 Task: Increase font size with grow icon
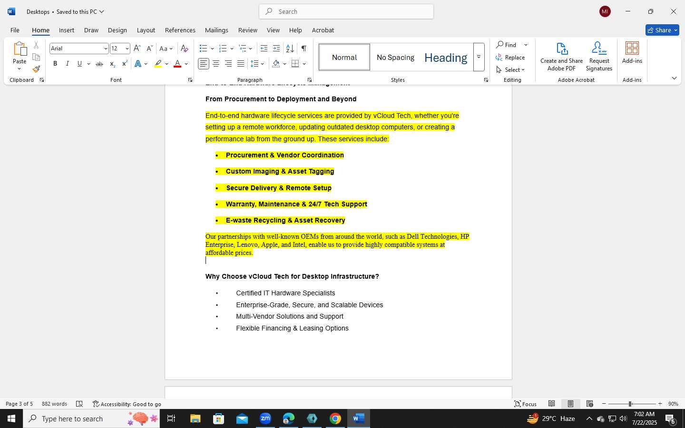[137, 49]
